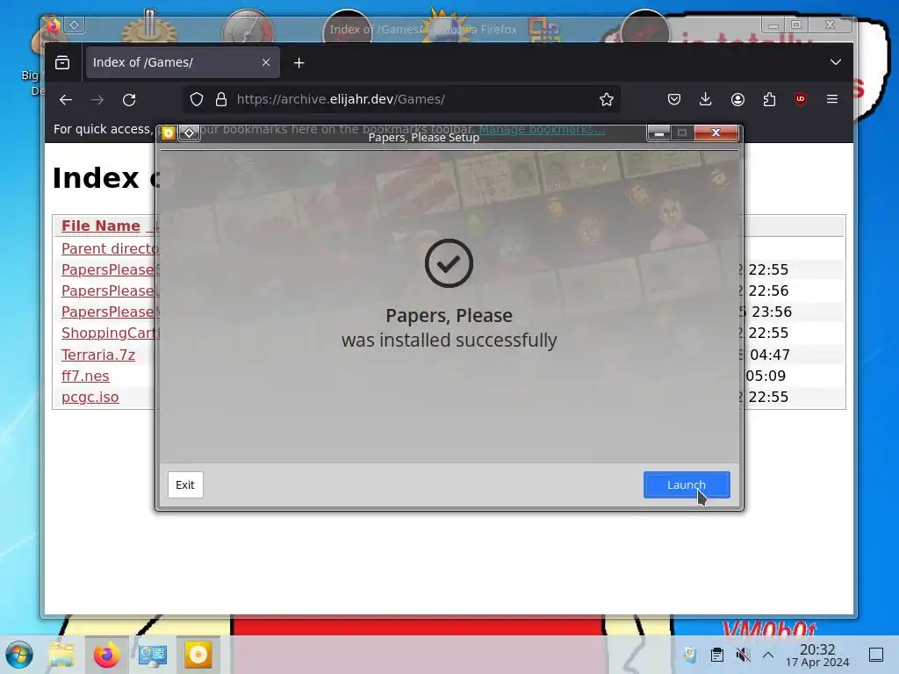Image resolution: width=899 pixels, height=674 pixels.
Task: Open Firefox downloads panel
Action: 706,100
